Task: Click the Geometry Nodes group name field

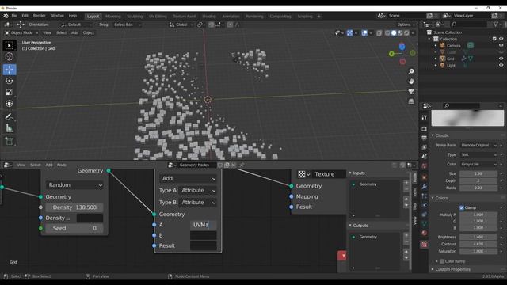Action: pyautogui.click(x=196, y=165)
